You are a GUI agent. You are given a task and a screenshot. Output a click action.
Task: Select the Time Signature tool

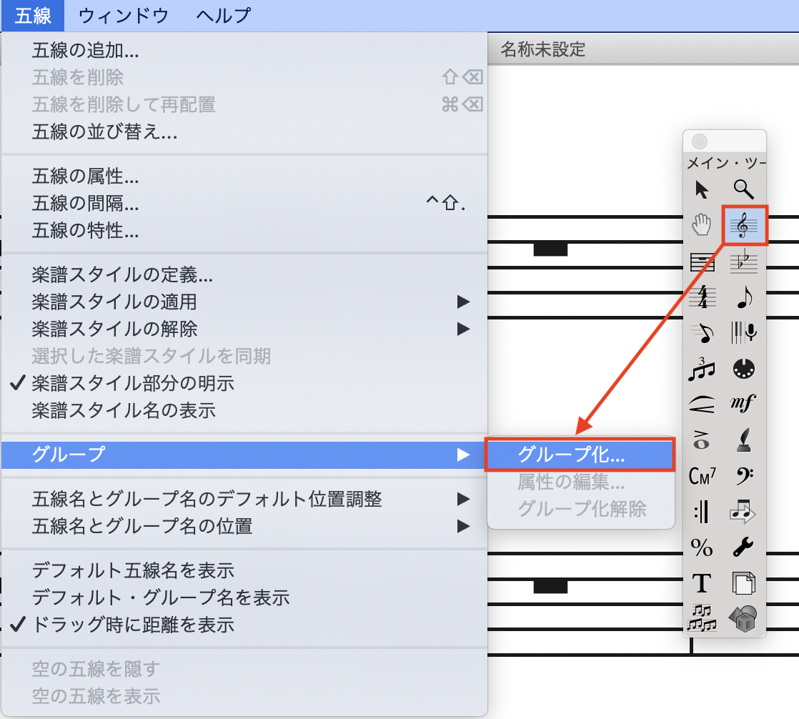[x=703, y=298]
